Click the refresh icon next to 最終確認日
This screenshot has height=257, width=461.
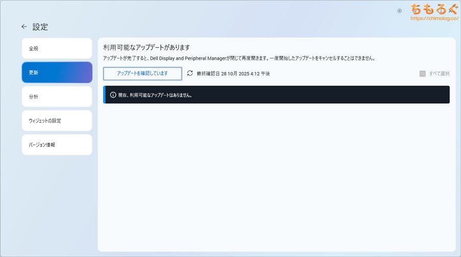(x=190, y=73)
